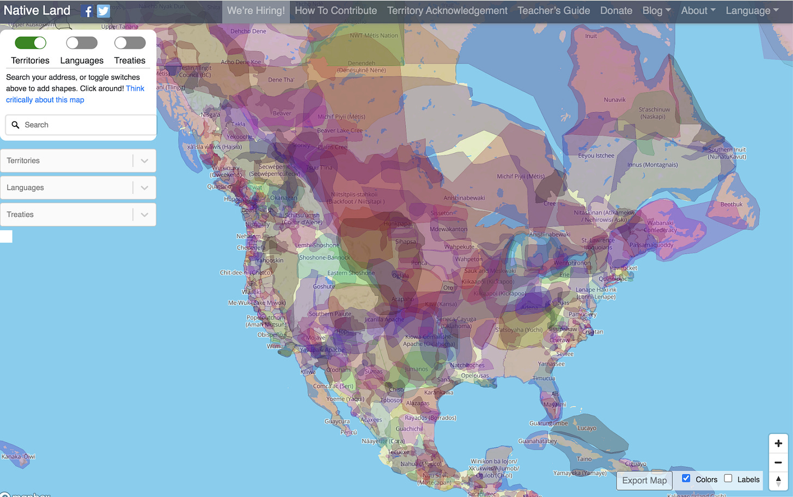The image size is (793, 497).
Task: Click the Passamaquoddy label
Action: pyautogui.click(x=651, y=245)
